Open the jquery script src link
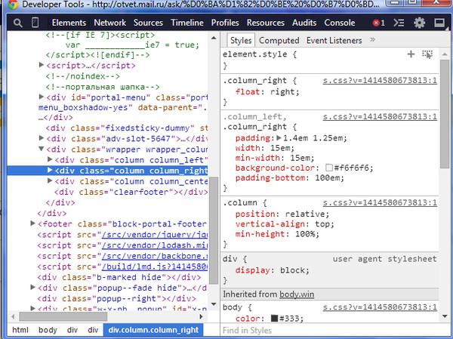 click(155, 235)
